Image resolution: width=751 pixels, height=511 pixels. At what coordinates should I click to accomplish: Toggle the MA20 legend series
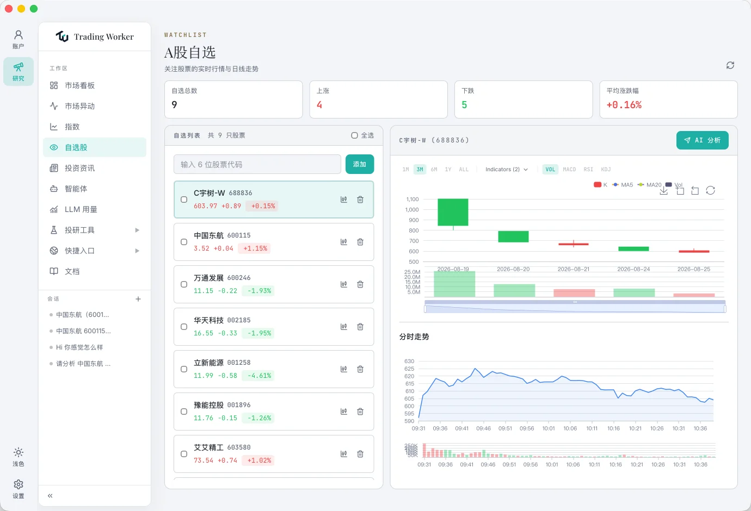coord(649,185)
